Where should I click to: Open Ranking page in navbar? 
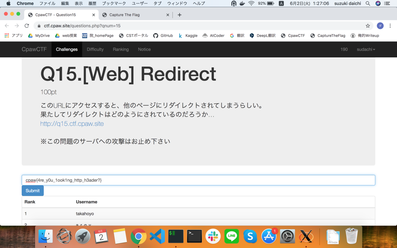(121, 49)
